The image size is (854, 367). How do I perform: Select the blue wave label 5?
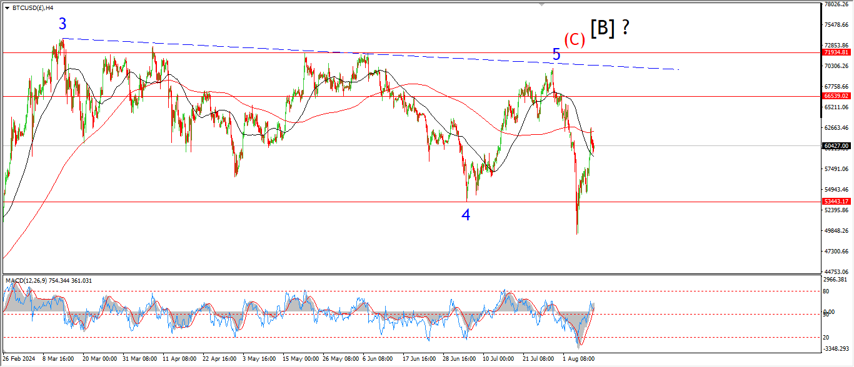click(556, 55)
